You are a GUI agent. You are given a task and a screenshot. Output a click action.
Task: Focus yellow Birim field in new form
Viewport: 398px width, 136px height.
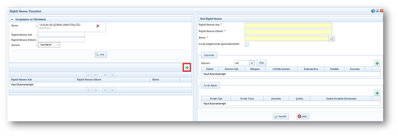[286, 38]
